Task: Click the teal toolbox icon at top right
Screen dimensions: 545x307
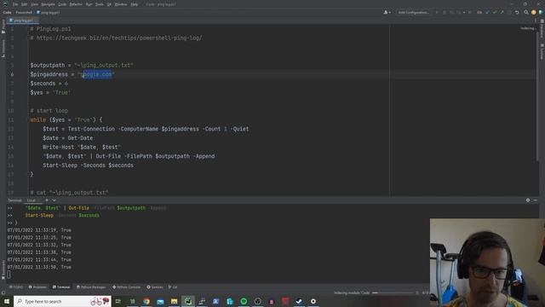Action: [x=541, y=13]
